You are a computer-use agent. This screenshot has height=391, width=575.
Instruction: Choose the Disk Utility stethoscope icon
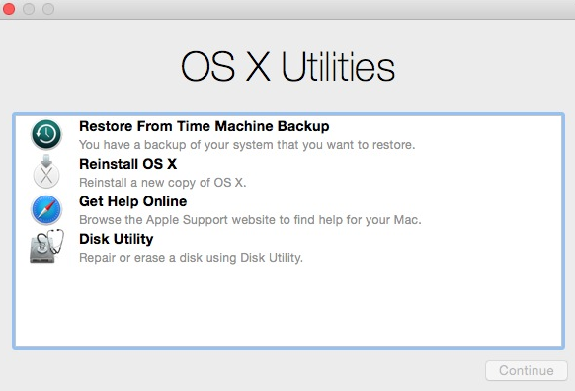coord(46,246)
